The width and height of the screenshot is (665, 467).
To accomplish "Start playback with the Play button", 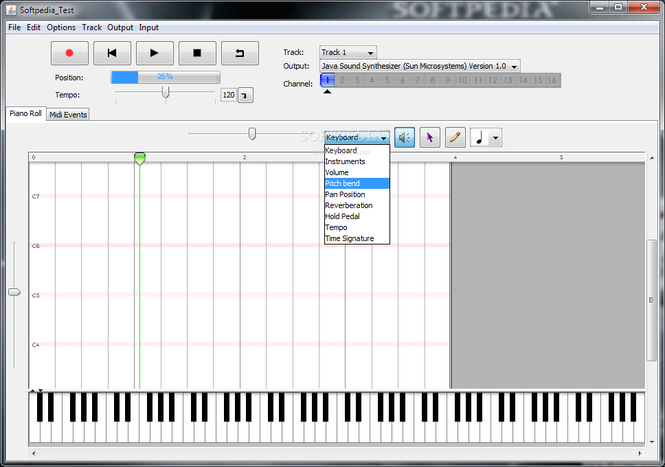I will tap(155, 53).
